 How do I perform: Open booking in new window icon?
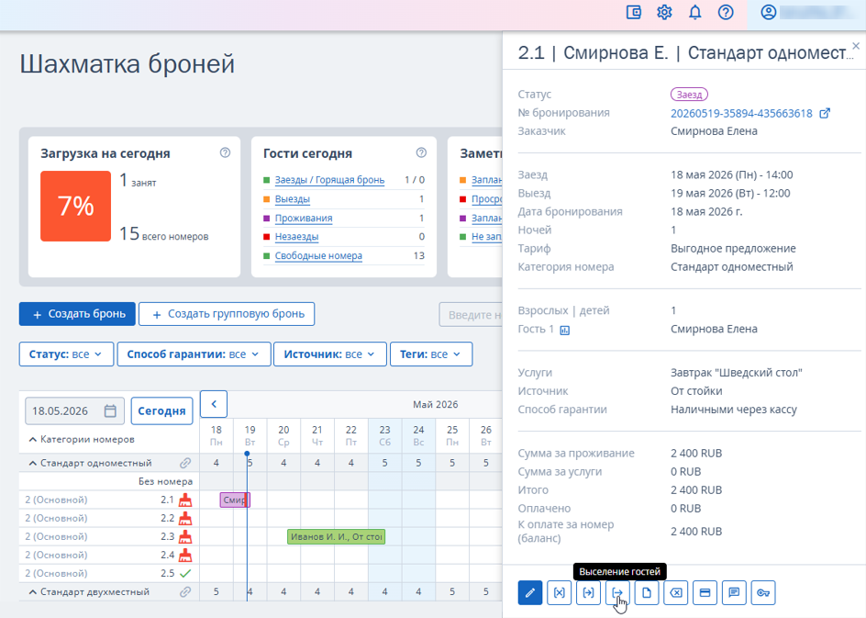[x=825, y=113]
